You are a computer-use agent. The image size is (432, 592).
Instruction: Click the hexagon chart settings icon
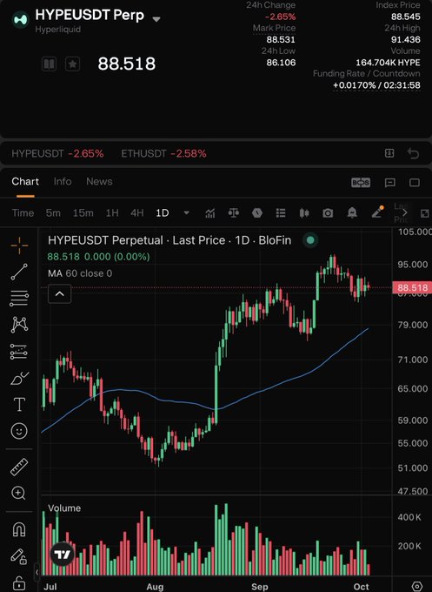257,213
